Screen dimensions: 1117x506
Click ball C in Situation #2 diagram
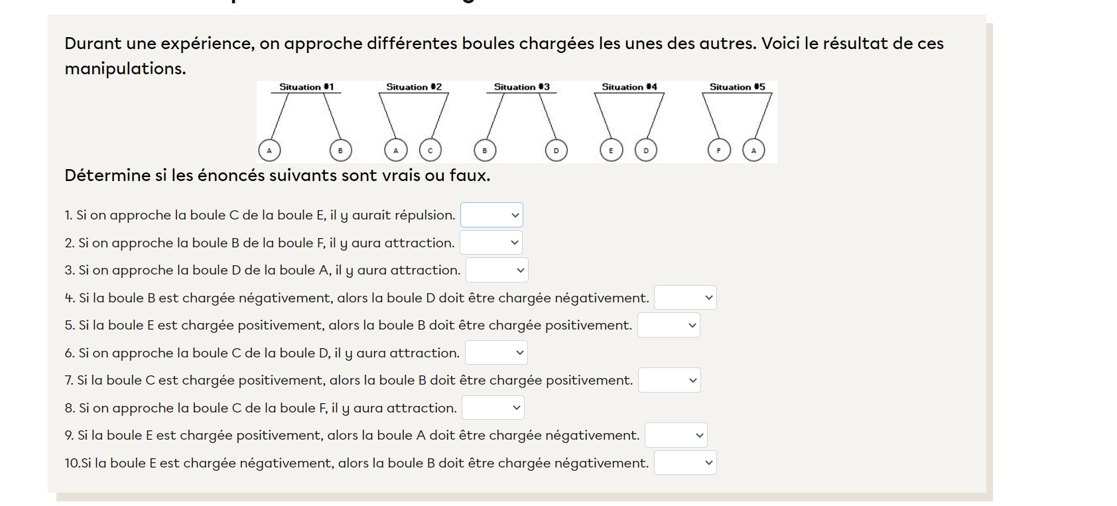point(430,151)
